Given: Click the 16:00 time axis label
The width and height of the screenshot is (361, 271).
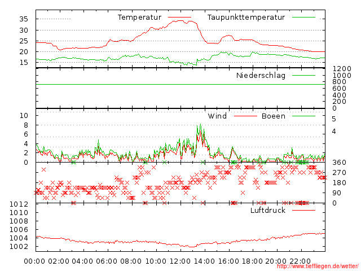Looking at the screenshot, I should pyautogui.click(x=228, y=261).
